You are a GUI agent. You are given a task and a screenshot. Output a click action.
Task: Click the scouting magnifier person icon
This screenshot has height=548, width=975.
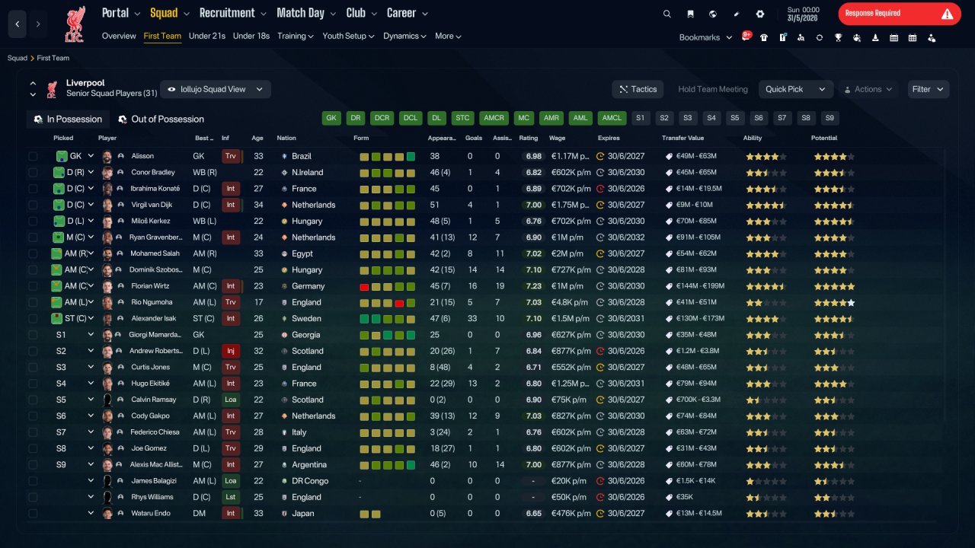tap(801, 37)
